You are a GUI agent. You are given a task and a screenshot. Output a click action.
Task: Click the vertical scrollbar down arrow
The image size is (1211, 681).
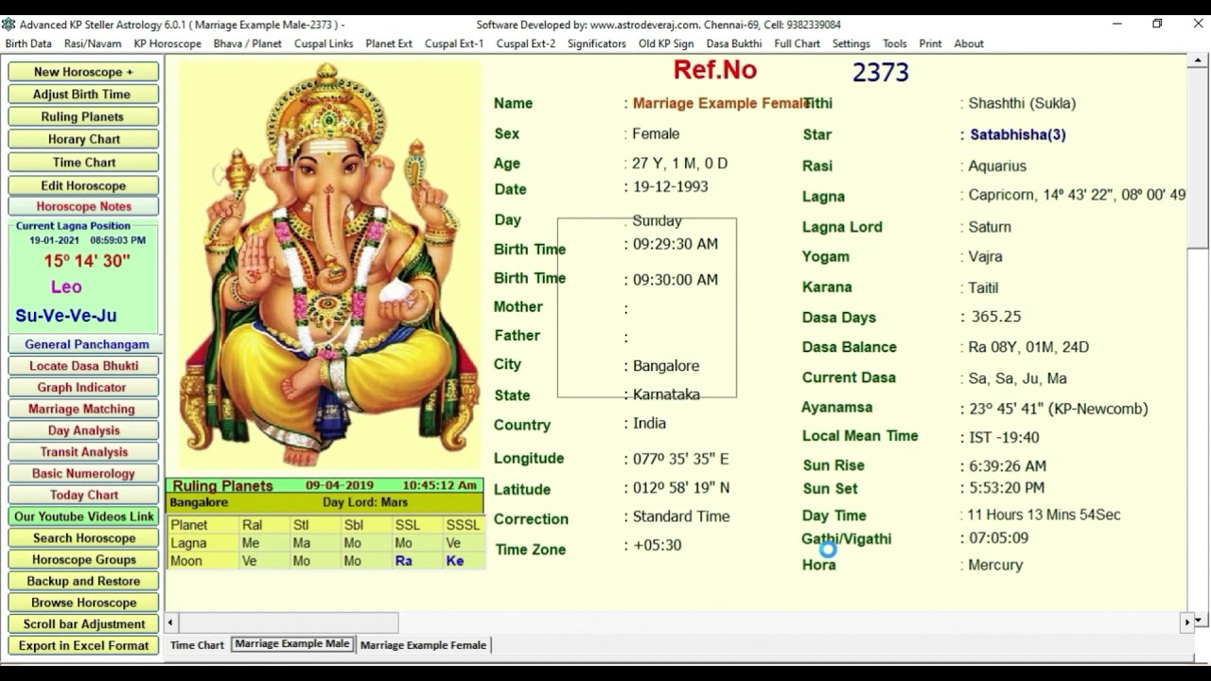click(1199, 621)
